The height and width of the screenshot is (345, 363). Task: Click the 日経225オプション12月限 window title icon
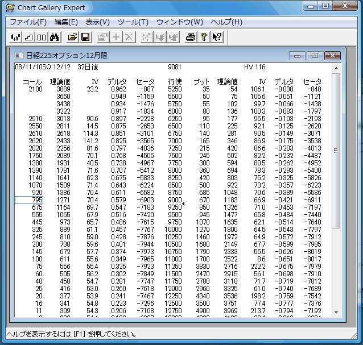click(x=19, y=56)
